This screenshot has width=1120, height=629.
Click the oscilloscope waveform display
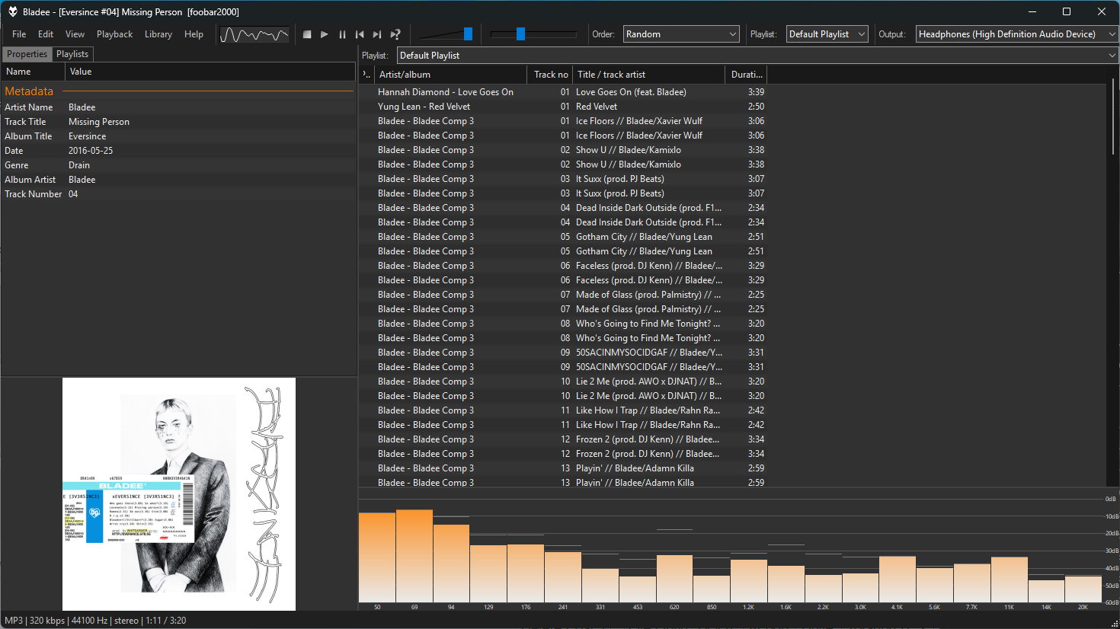254,34
